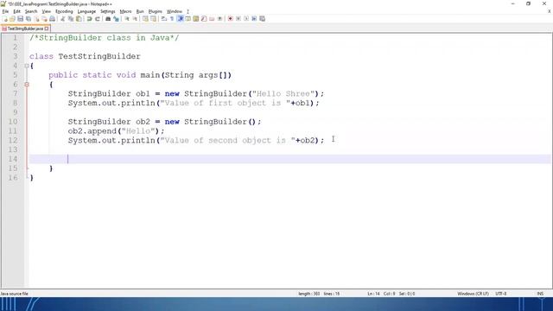The image size is (553, 311).
Task: Toggle word wrap toolbar icon
Action: tap(164, 19)
